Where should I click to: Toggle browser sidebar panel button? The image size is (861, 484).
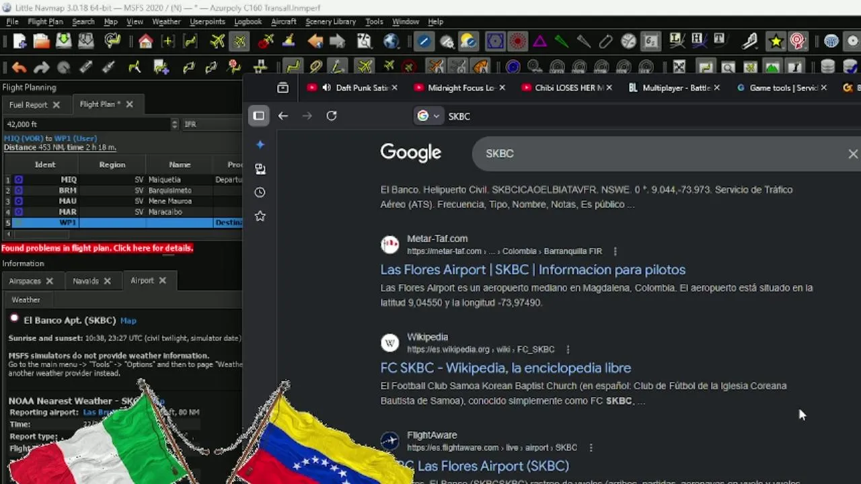tap(259, 116)
